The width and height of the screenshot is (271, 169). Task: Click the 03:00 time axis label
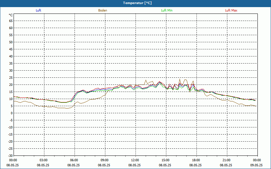(44, 160)
